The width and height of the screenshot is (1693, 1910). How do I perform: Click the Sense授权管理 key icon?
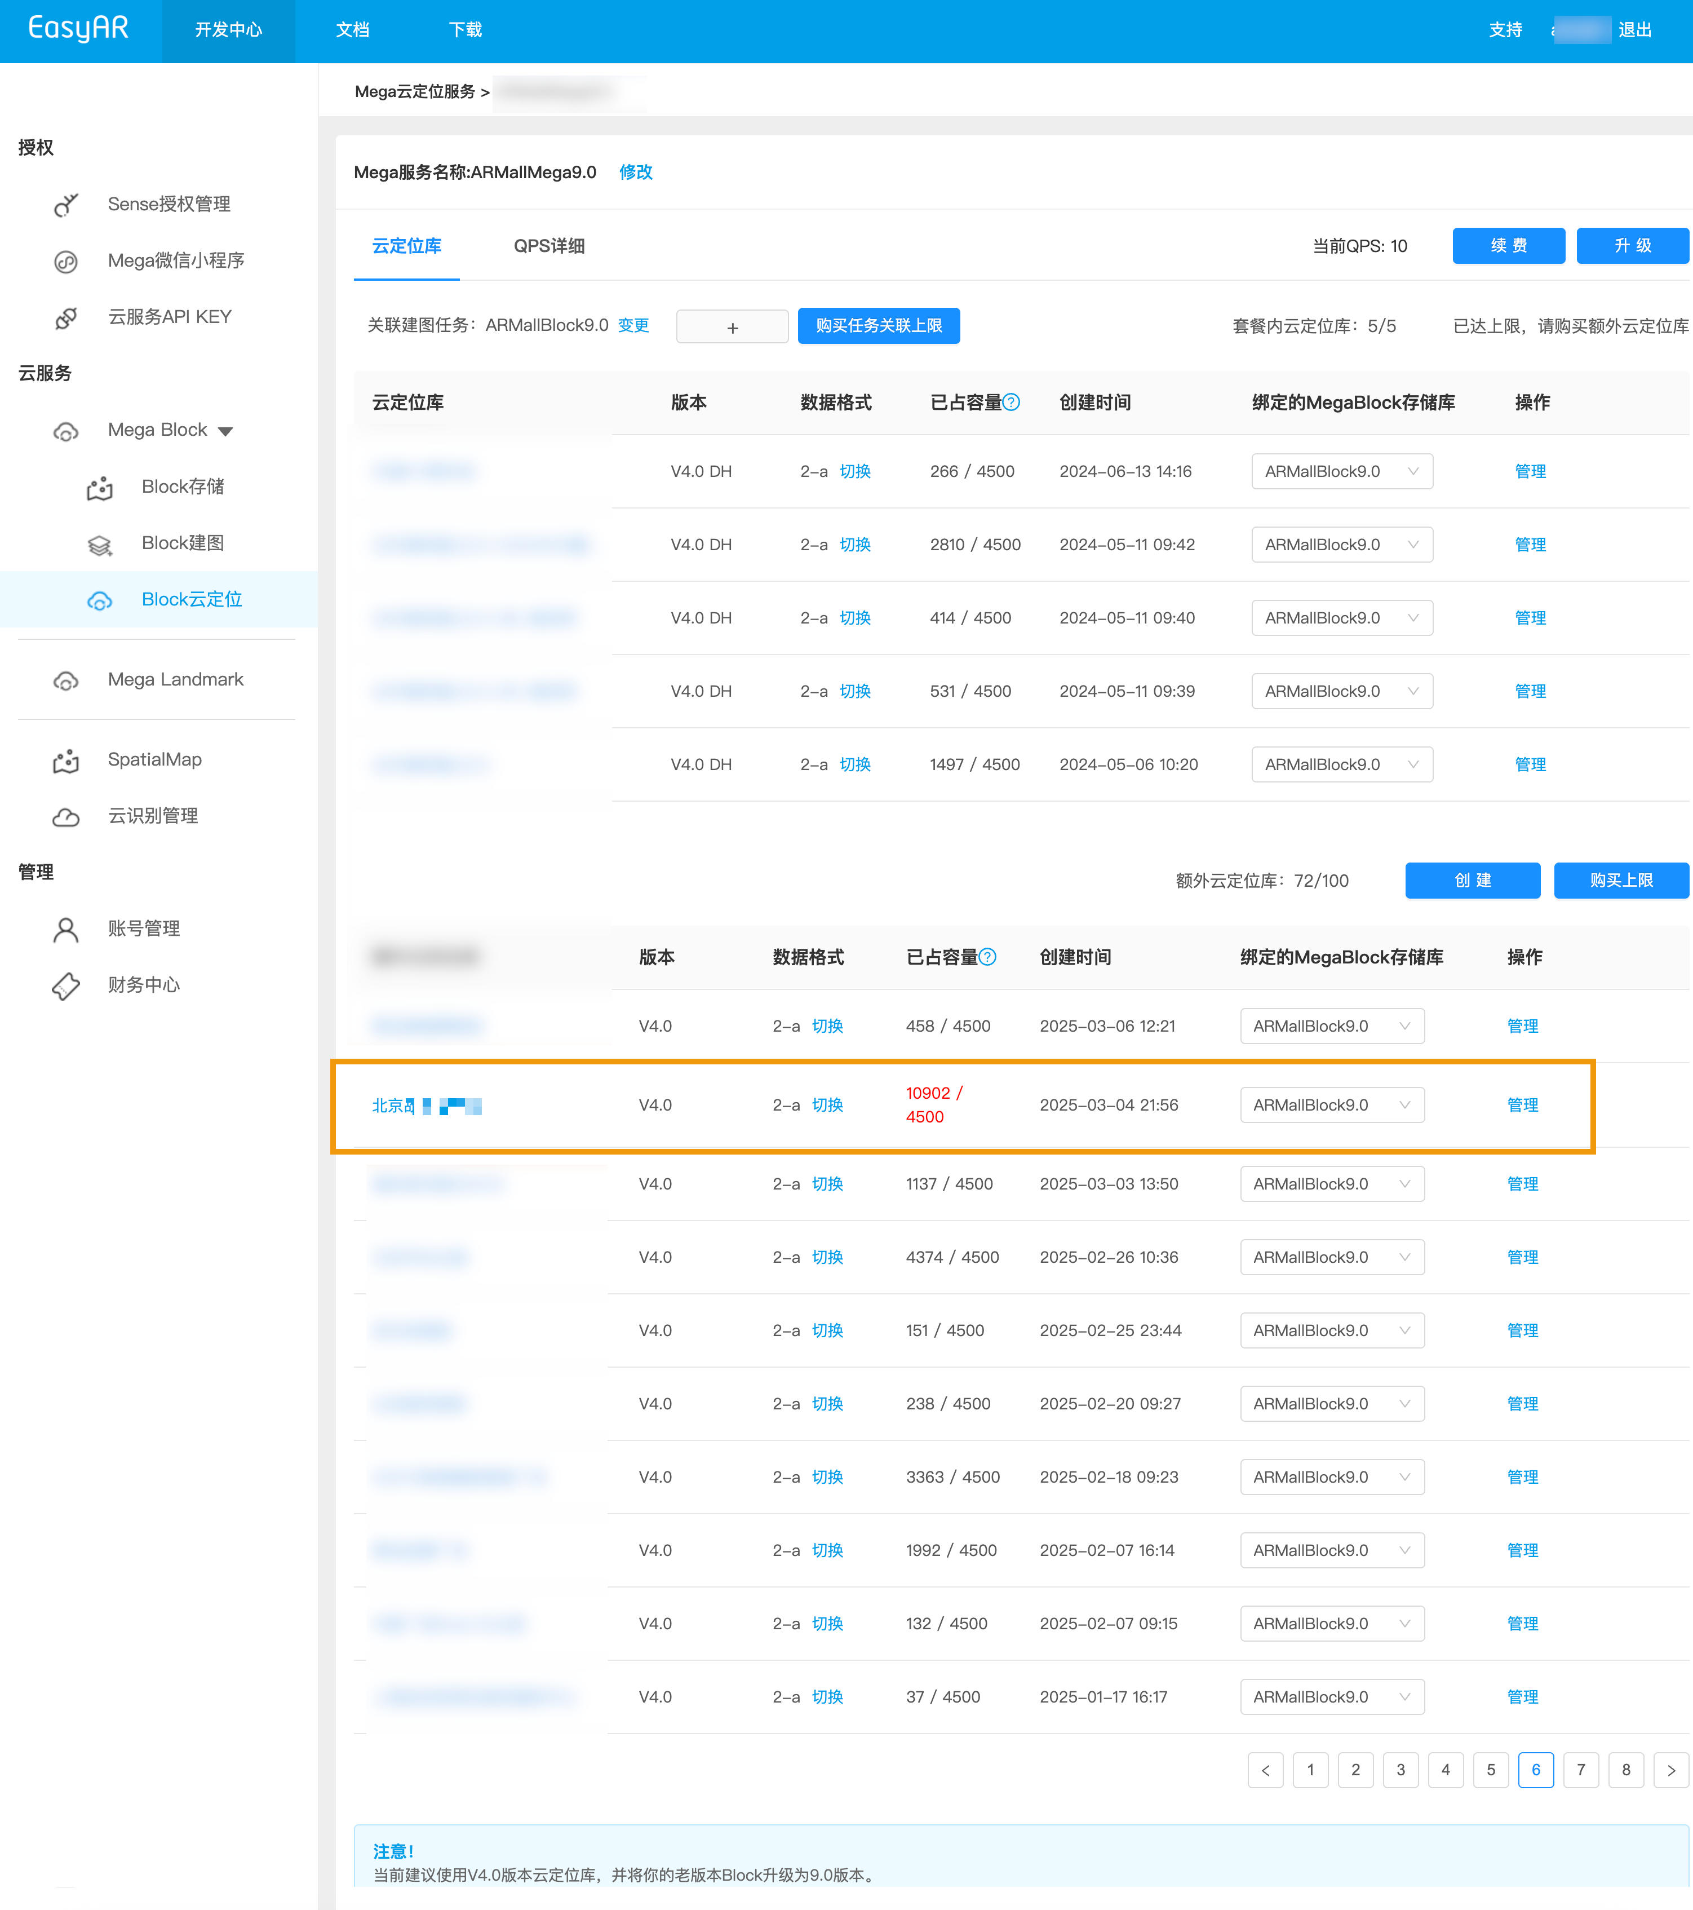pos(65,205)
